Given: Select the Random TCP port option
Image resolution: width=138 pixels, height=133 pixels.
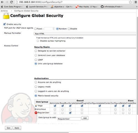Looking at the screenshot, I should [57, 29].
